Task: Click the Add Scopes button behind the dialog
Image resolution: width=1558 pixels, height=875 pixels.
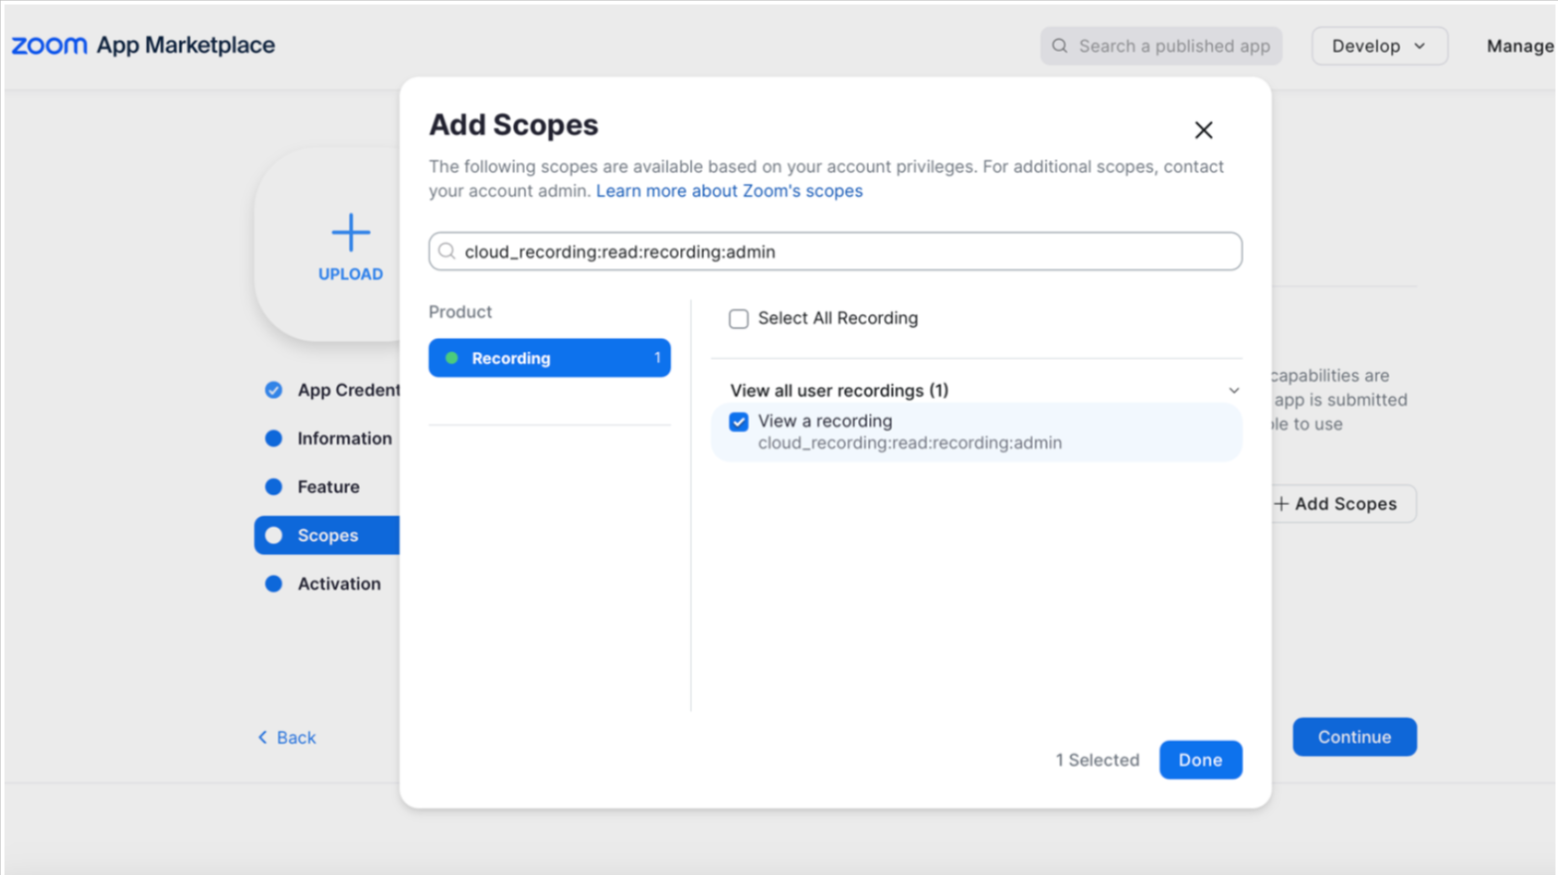Action: tap(1342, 504)
